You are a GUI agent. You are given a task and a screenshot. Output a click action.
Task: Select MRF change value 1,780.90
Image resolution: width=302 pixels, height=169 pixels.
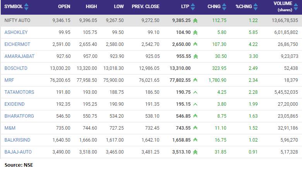coord(218,80)
